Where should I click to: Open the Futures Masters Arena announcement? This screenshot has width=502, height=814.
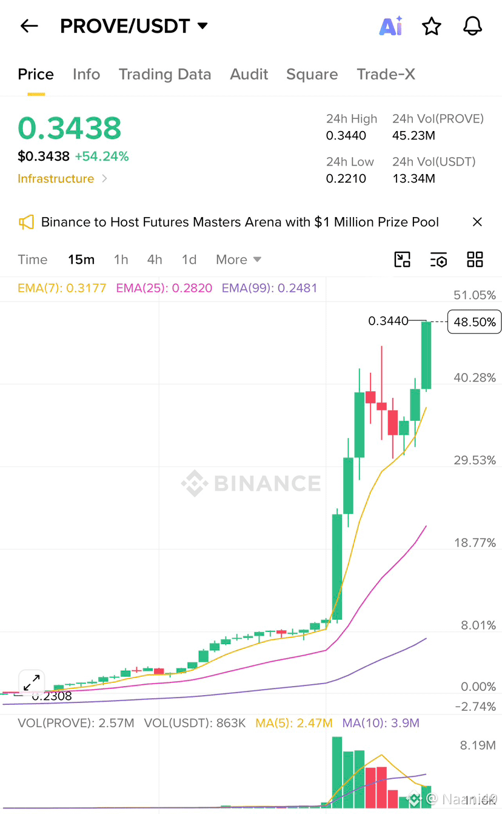coord(240,222)
